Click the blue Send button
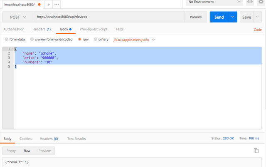Viewport: 266px width, 167px height. (219, 17)
